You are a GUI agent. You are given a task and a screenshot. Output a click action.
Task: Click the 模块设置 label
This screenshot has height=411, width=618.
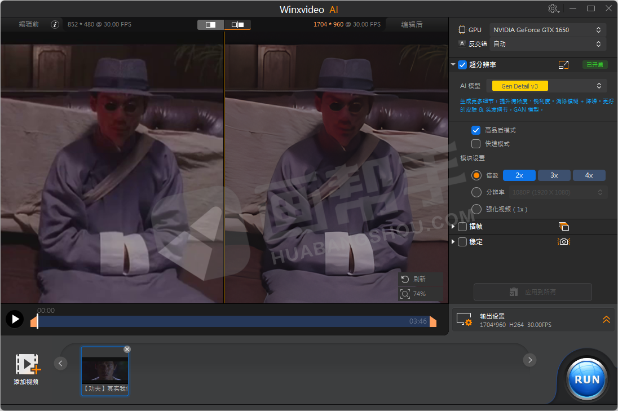[x=473, y=158]
